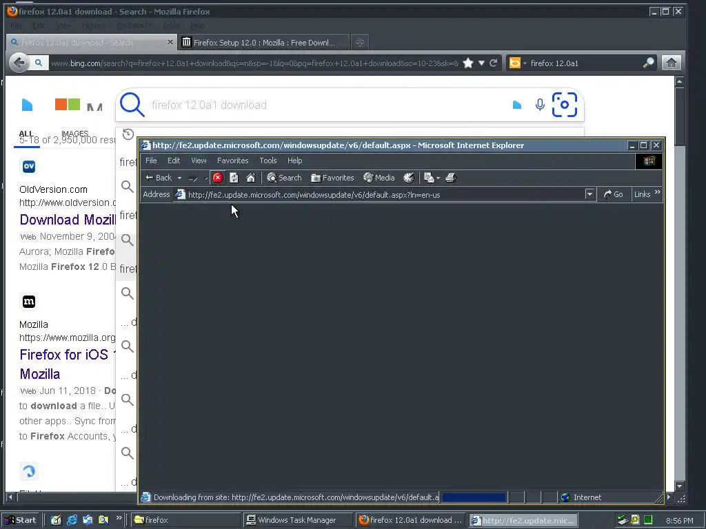Expand the IE Links toolbar chevron

[x=657, y=193]
